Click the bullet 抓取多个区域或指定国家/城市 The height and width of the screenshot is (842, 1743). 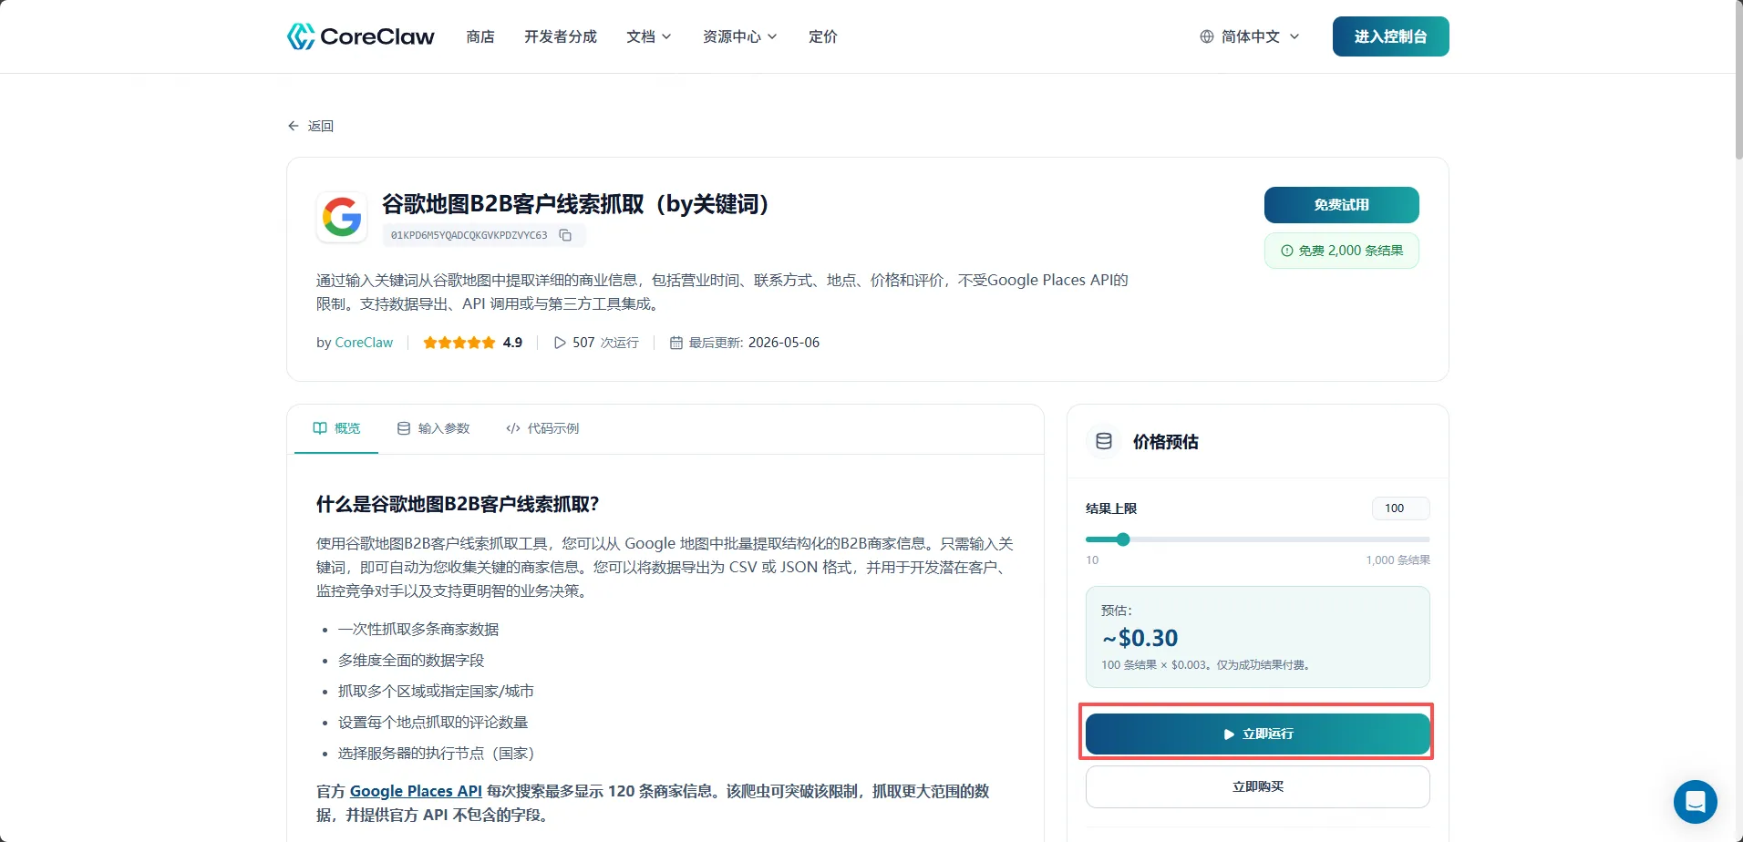coord(436,692)
